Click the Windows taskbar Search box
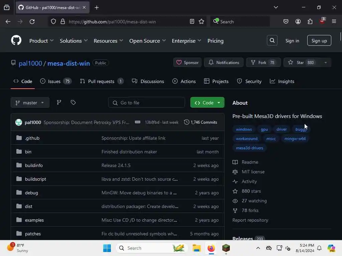This screenshot has height=256, width=342. 152,248
